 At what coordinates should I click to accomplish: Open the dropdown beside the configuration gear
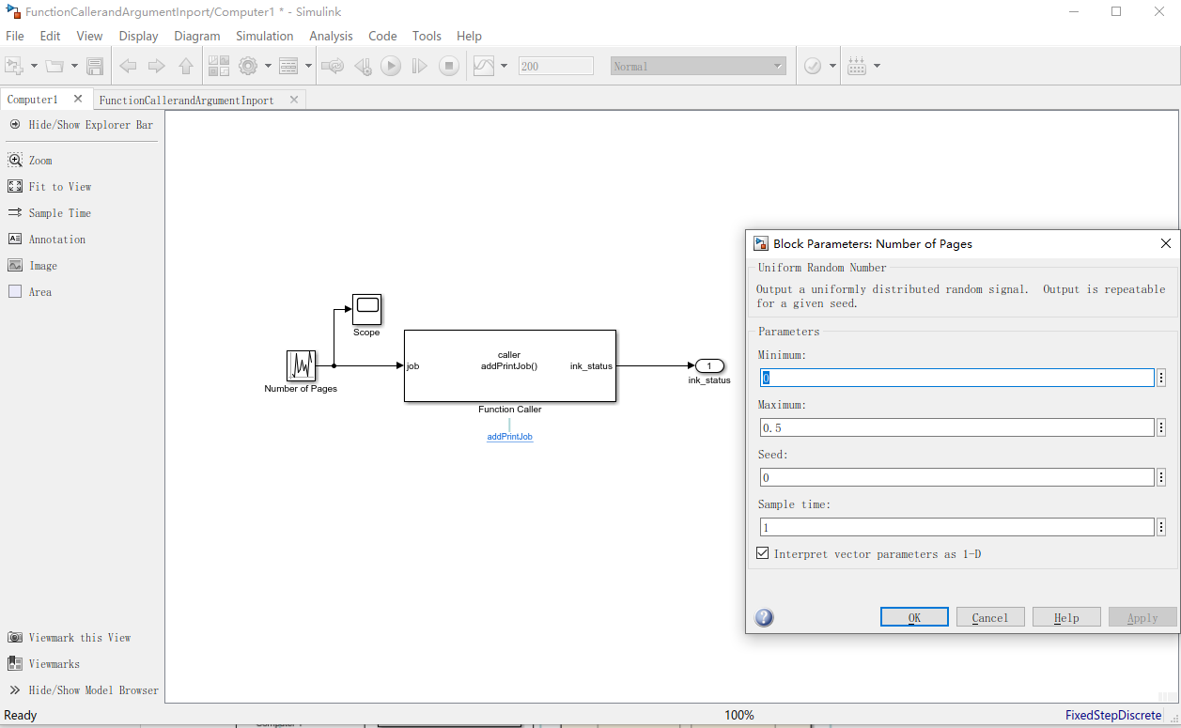coord(268,66)
